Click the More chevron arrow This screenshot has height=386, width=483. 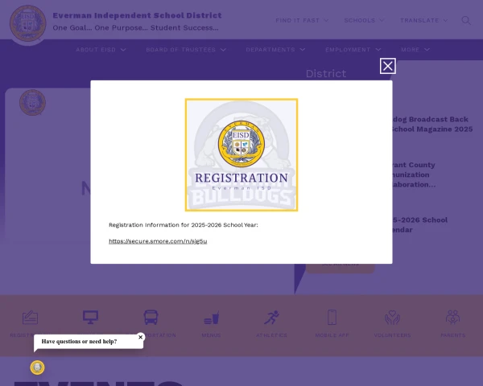coord(427,50)
